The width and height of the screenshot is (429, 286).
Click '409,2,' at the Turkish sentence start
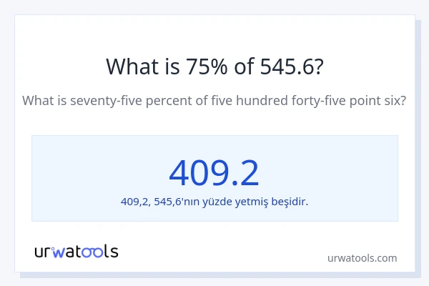(135, 202)
